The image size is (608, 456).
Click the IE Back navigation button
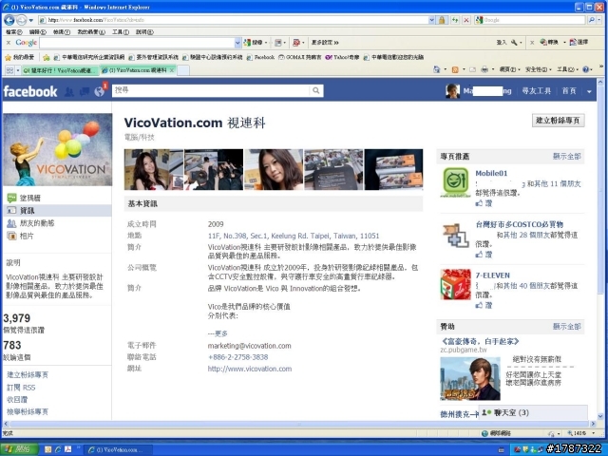pos(9,20)
